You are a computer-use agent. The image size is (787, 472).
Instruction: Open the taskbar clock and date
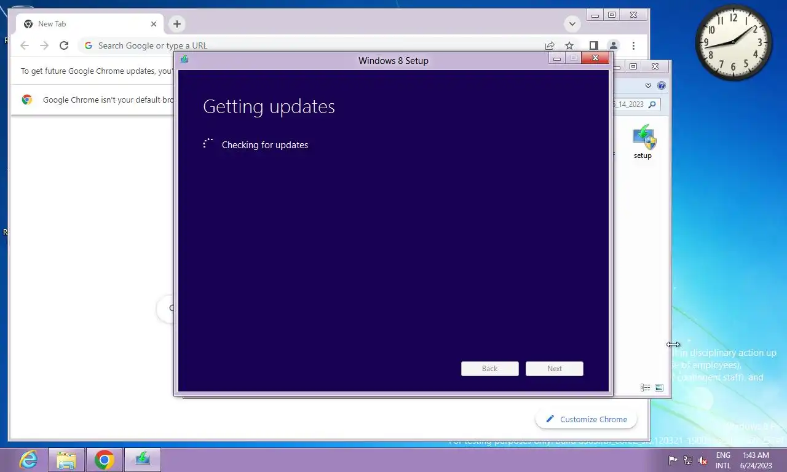(x=756, y=460)
